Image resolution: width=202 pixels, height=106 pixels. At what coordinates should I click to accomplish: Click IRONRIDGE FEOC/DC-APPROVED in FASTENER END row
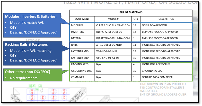point(161,58)
